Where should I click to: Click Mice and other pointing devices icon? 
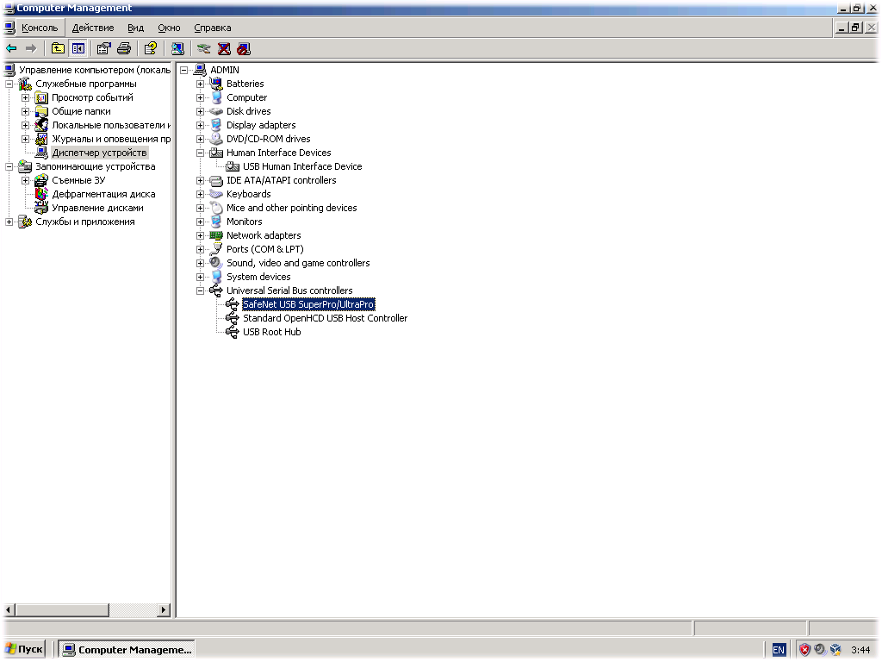tap(216, 208)
